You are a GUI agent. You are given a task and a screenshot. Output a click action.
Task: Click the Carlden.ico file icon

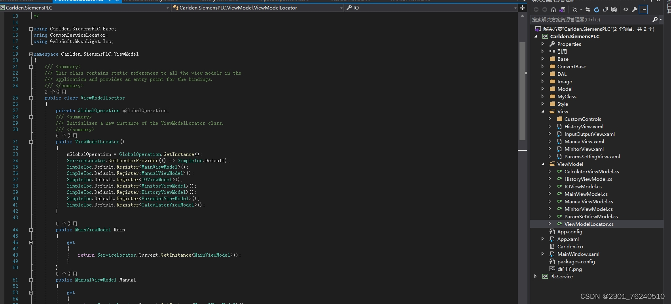tap(552, 247)
